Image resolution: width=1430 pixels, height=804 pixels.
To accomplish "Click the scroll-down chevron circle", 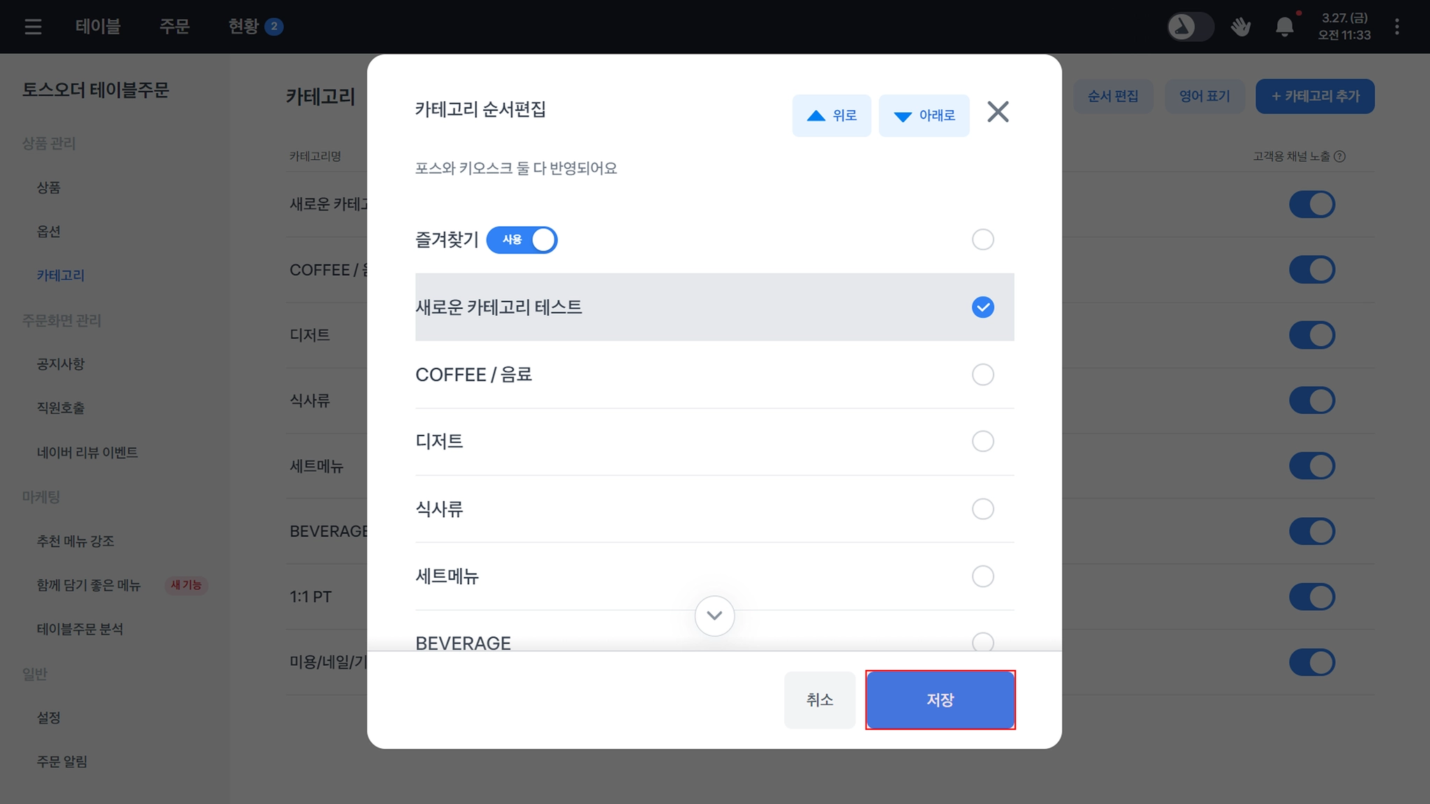I will point(714,616).
